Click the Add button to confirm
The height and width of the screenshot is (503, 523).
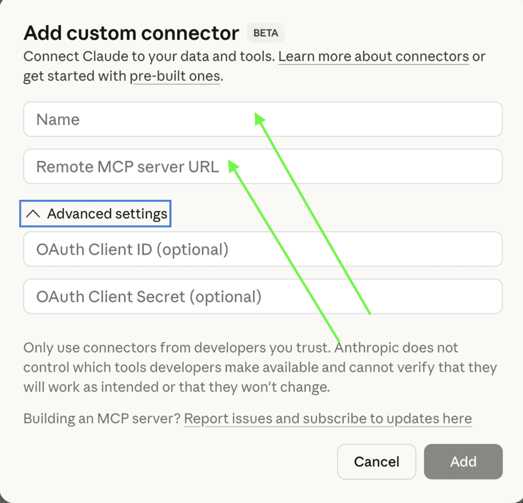[x=463, y=462]
